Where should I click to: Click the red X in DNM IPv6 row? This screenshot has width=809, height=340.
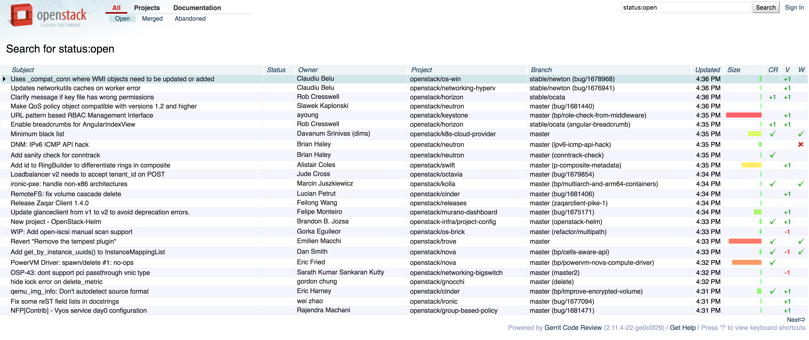800,145
